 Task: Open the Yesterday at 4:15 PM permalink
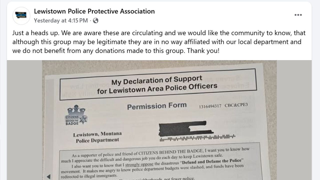pos(59,20)
